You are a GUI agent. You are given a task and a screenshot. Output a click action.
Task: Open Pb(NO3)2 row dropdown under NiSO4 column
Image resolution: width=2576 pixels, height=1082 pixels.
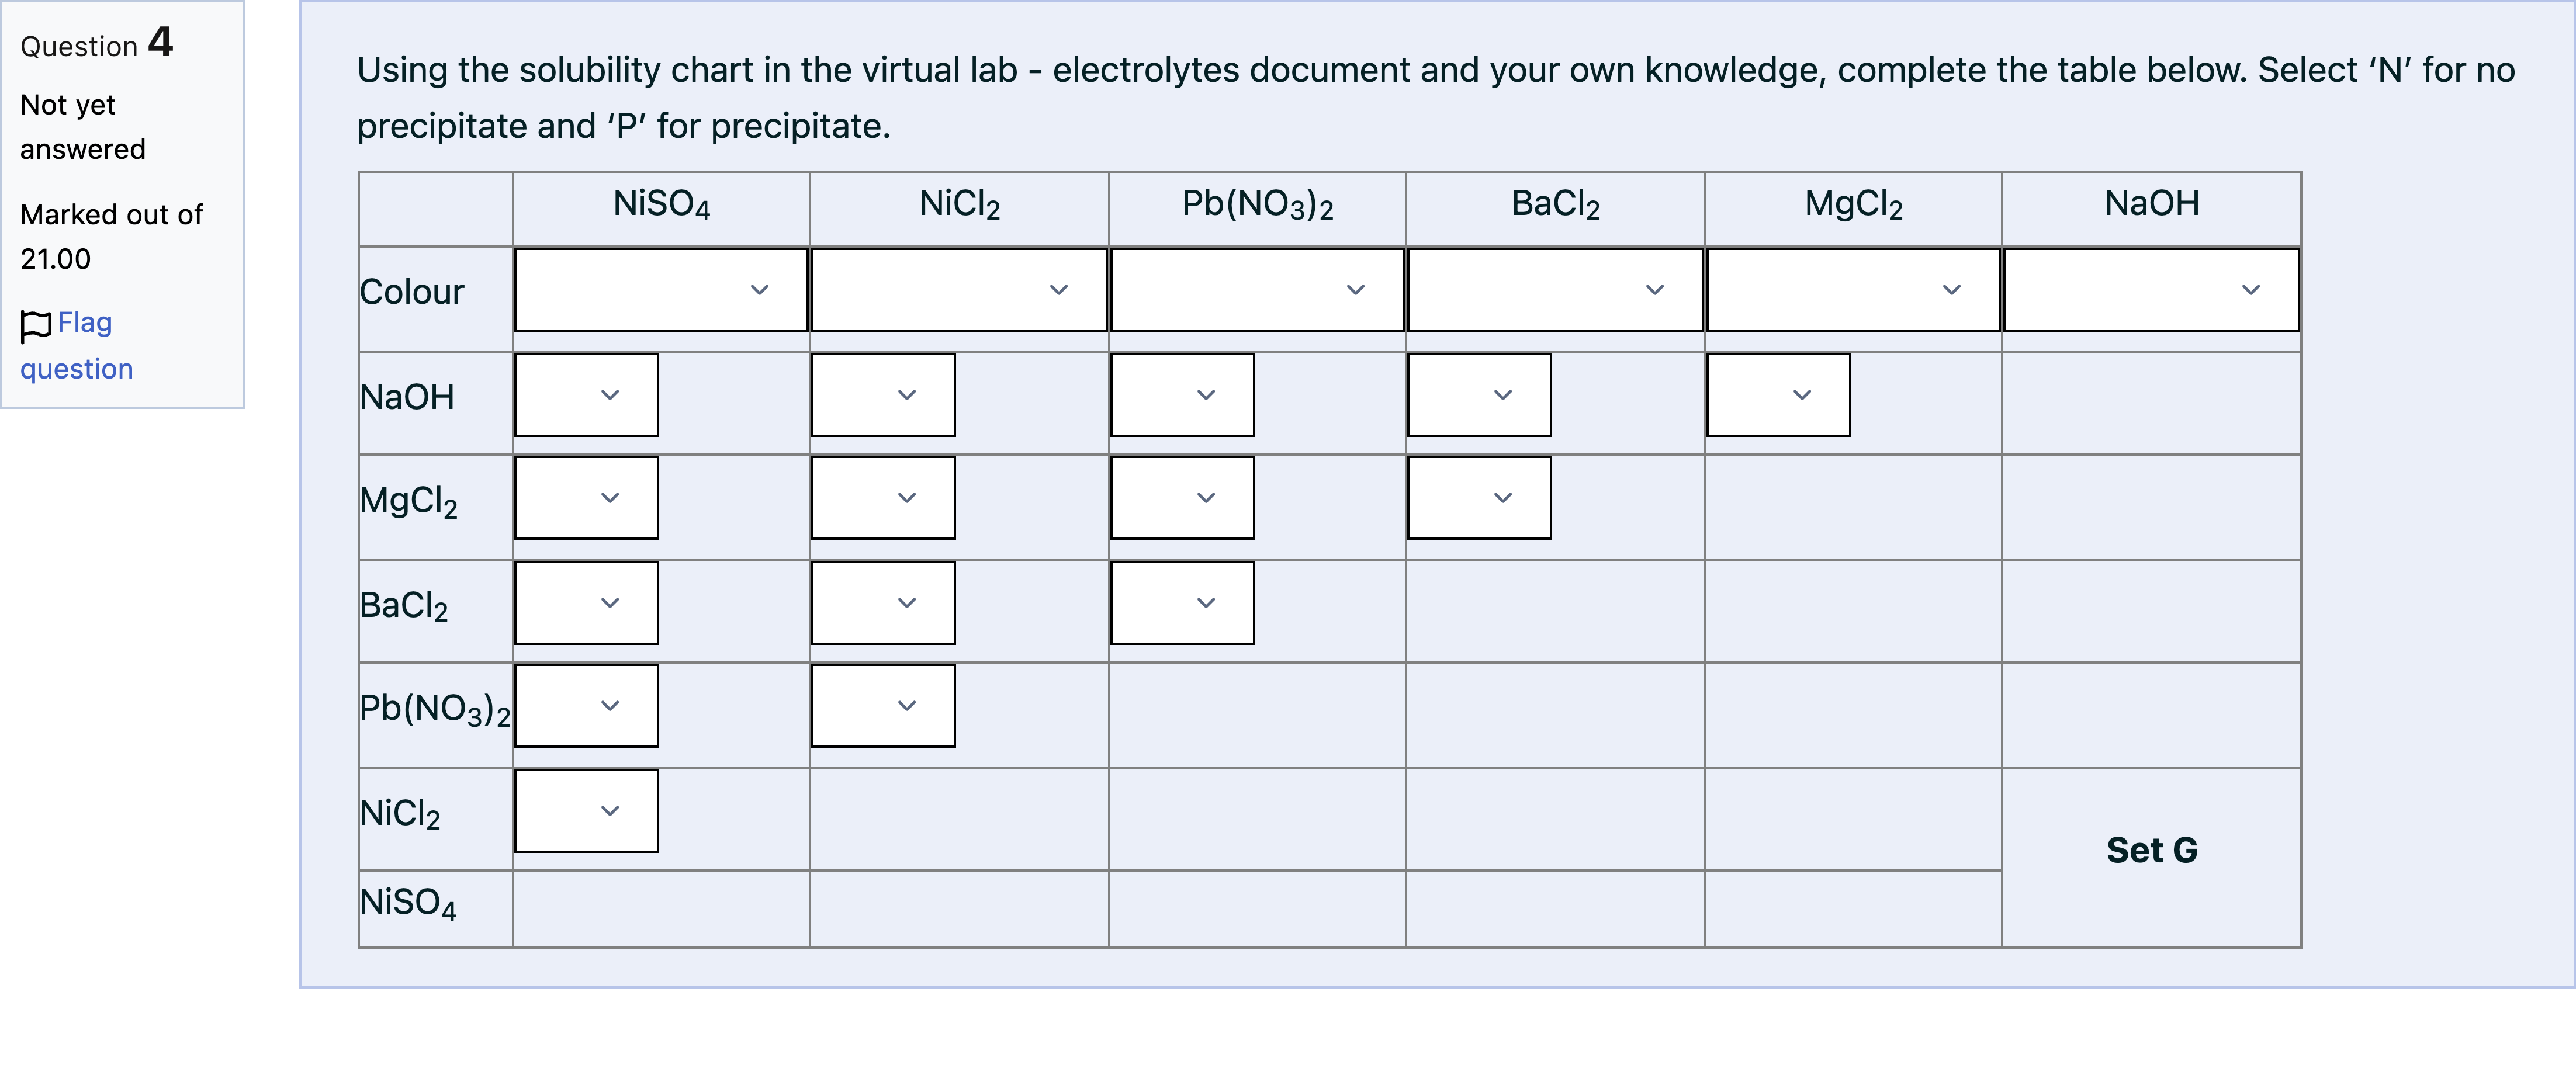click(x=586, y=706)
